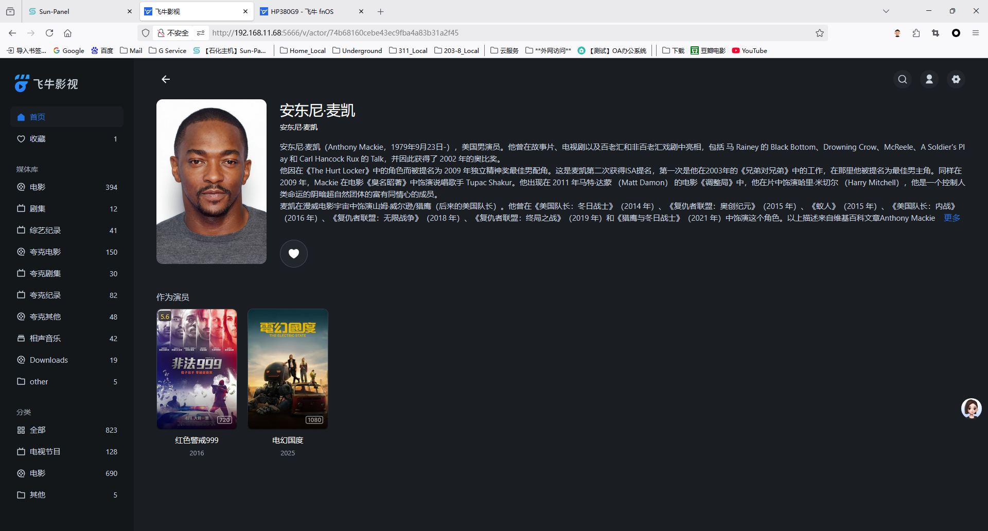
Task: Open the G Service bookmark folder
Action: pos(168,50)
